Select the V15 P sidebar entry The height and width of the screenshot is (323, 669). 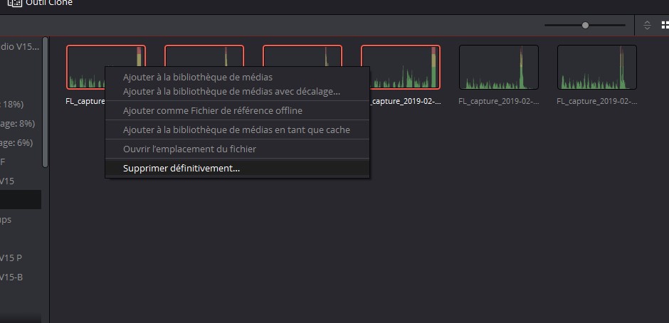click(x=11, y=258)
